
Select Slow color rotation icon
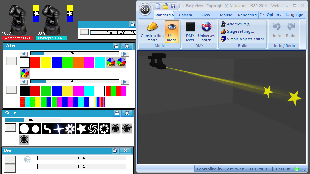pos(111,63)
